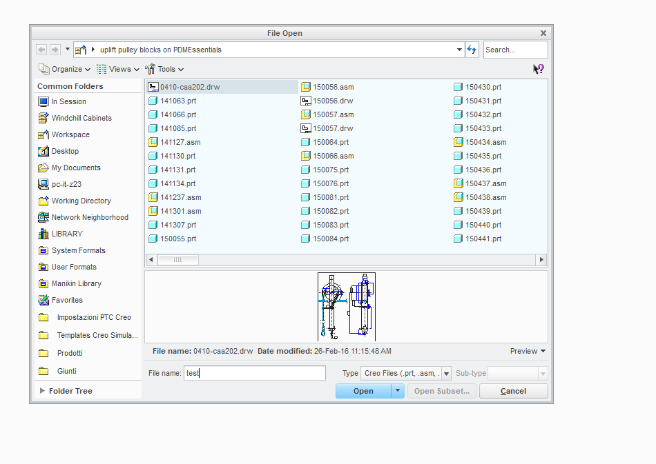Open the Organize menu

[x=64, y=69]
